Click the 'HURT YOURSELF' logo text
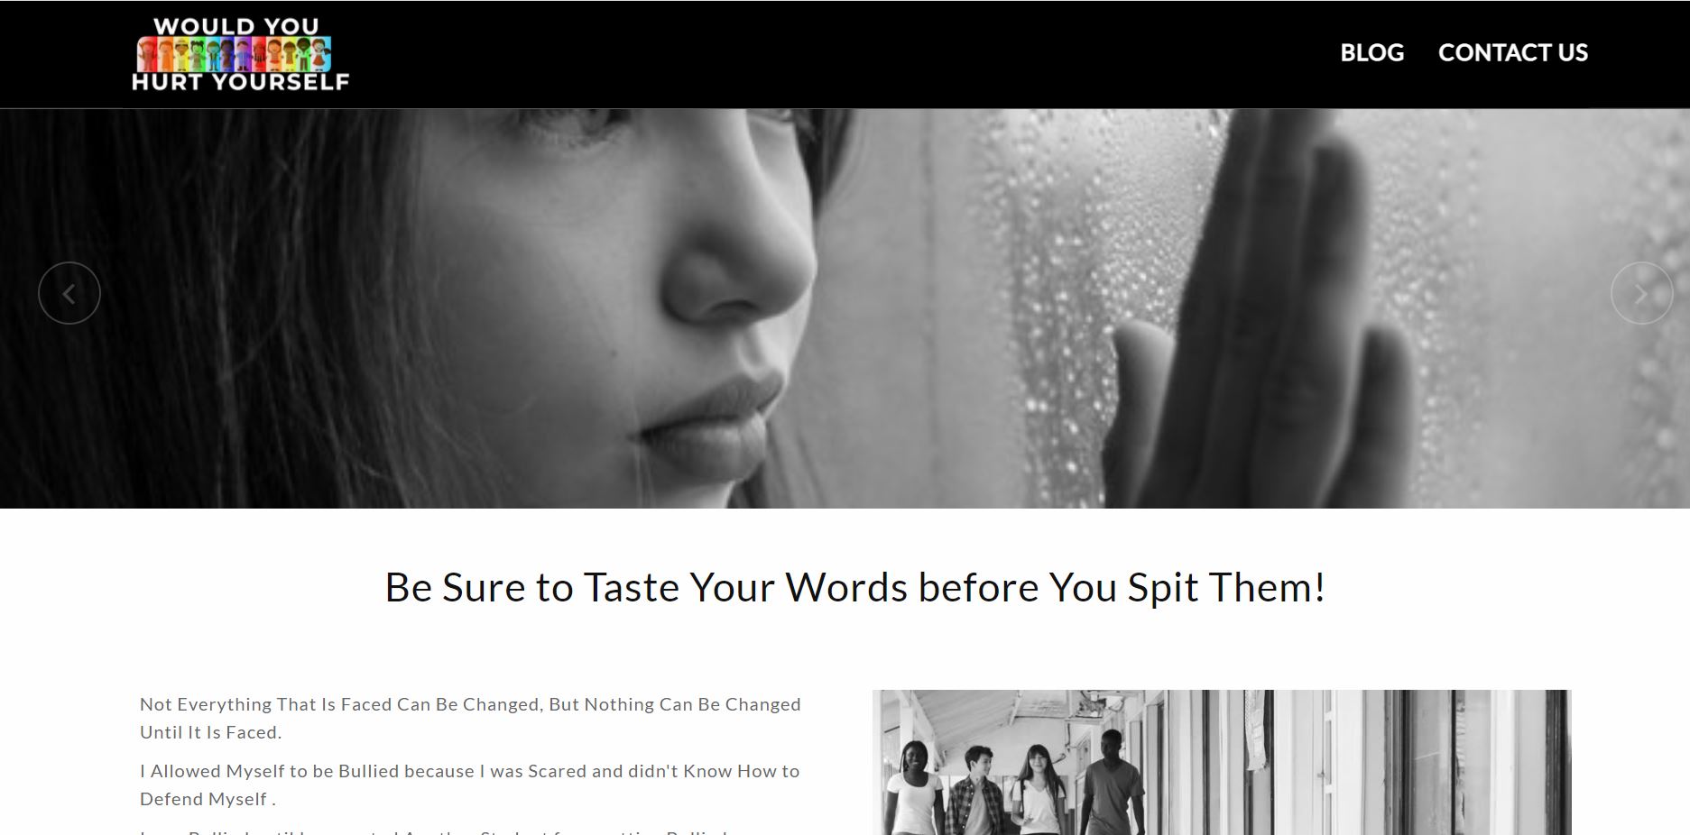The width and height of the screenshot is (1690, 835). point(240,82)
